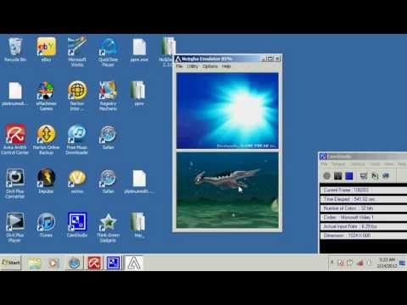Select the Recycle Bin desktop icon
Screen dimensions: 407x305
point(15,49)
